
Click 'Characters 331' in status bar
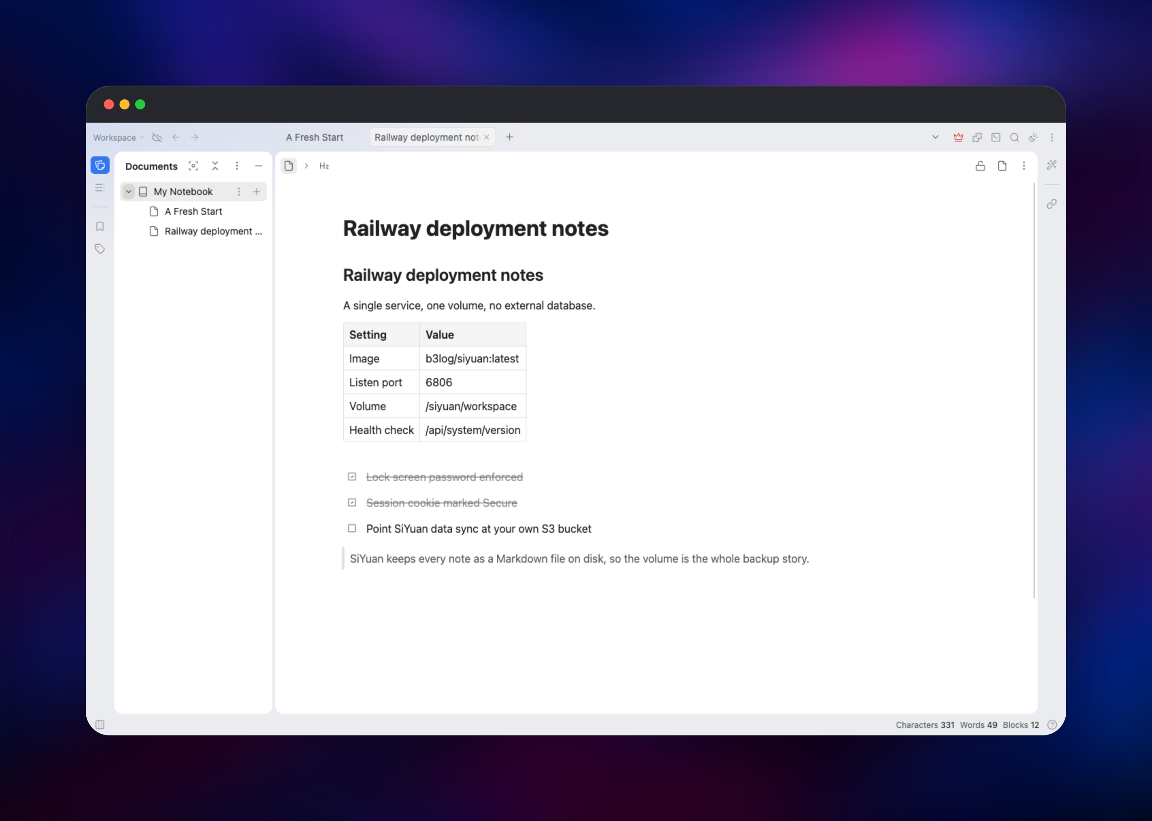pyautogui.click(x=925, y=725)
